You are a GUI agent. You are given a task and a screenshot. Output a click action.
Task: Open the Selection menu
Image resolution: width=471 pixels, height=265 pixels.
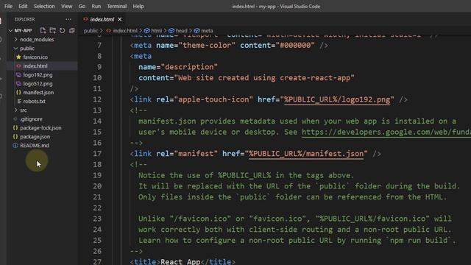[44, 6]
